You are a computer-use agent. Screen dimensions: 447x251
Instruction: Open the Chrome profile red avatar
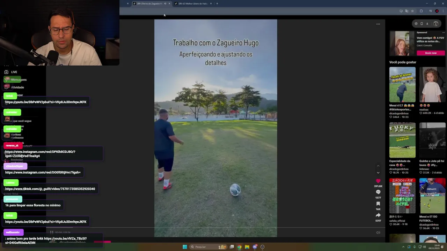437,11
